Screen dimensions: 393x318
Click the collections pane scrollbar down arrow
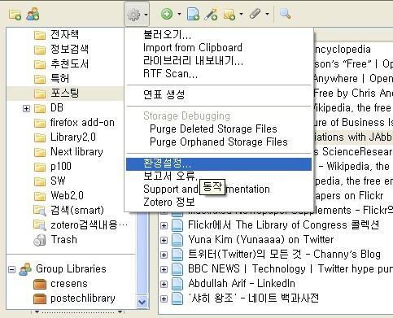pyautogui.click(x=142, y=302)
